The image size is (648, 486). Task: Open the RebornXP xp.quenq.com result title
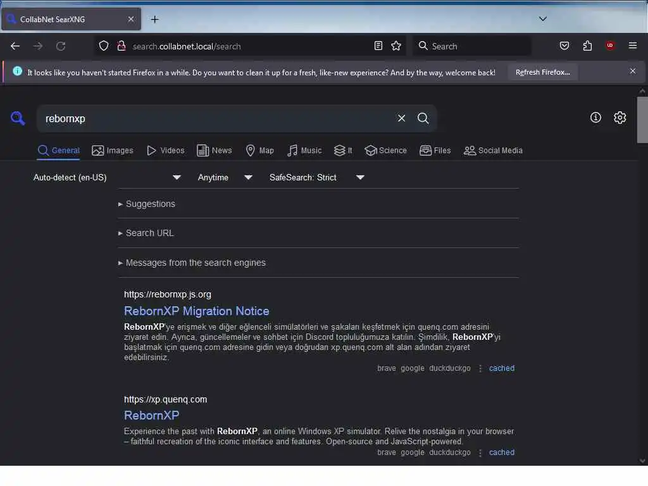tap(151, 415)
